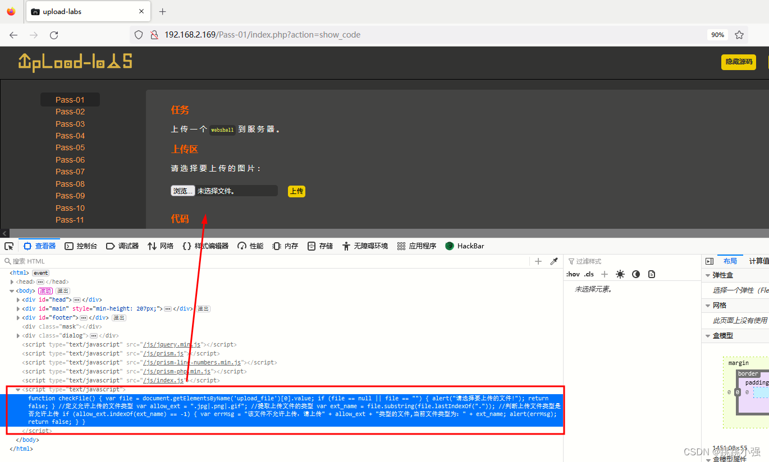Select Pass-01 in the sidebar
The image size is (769, 462).
point(70,100)
